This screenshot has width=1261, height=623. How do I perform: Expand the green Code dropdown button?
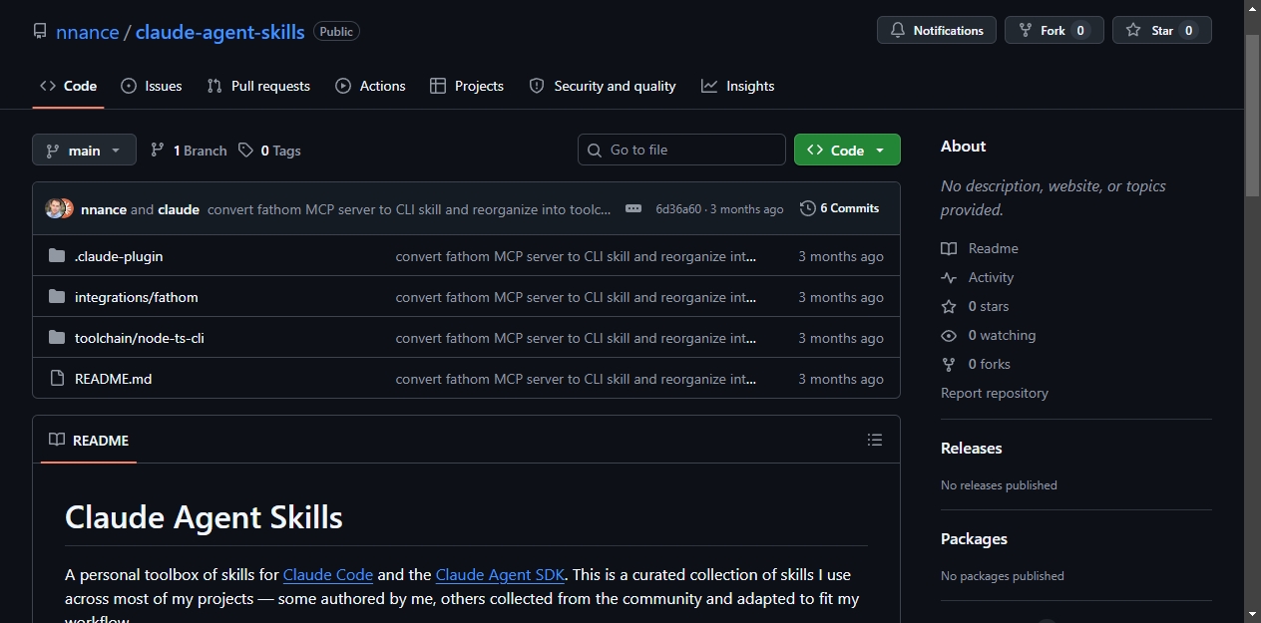847,150
